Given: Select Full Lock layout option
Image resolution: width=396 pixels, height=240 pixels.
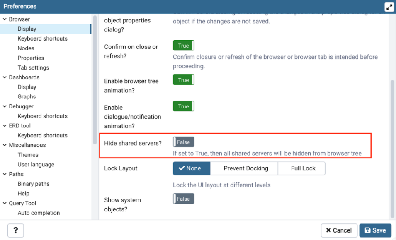Looking at the screenshot, I should pos(301,168).
